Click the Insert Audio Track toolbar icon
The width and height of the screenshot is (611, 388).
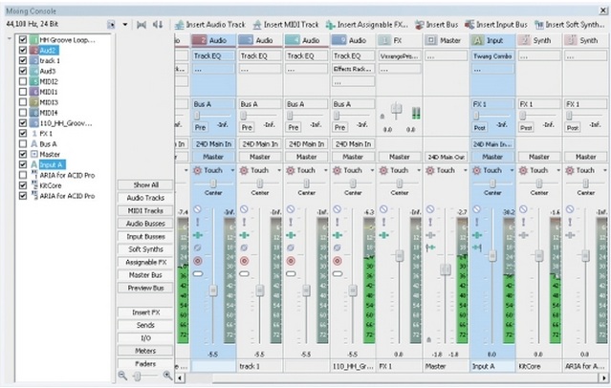click(181, 23)
